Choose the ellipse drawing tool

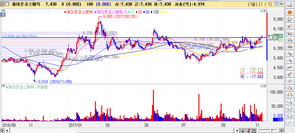tap(290, 109)
